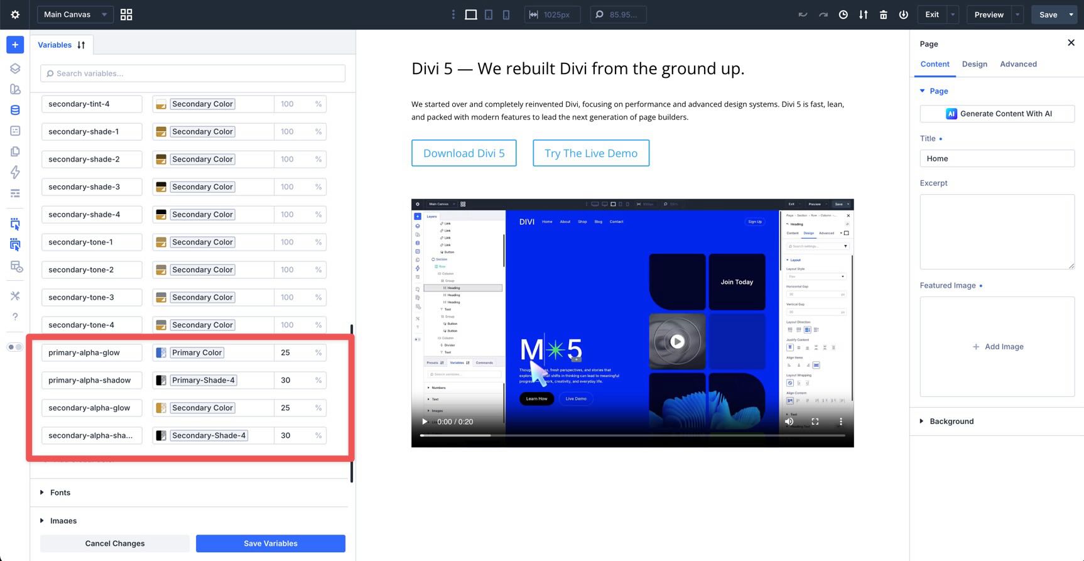Select the Variables tab

(55, 45)
